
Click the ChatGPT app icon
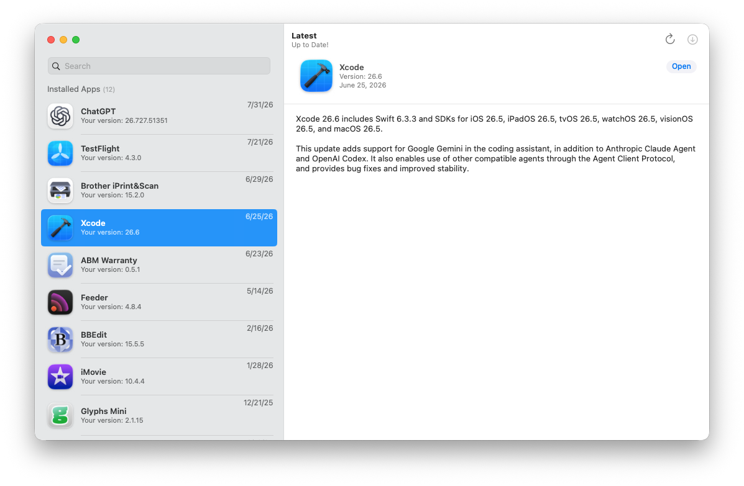[60, 116]
